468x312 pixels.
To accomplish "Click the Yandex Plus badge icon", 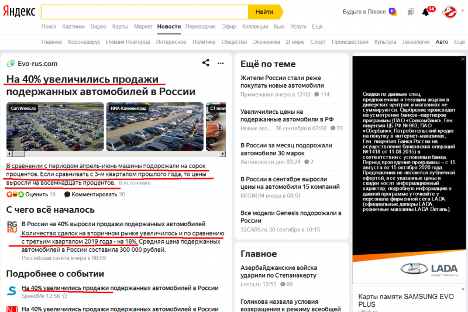I will (x=393, y=12).
